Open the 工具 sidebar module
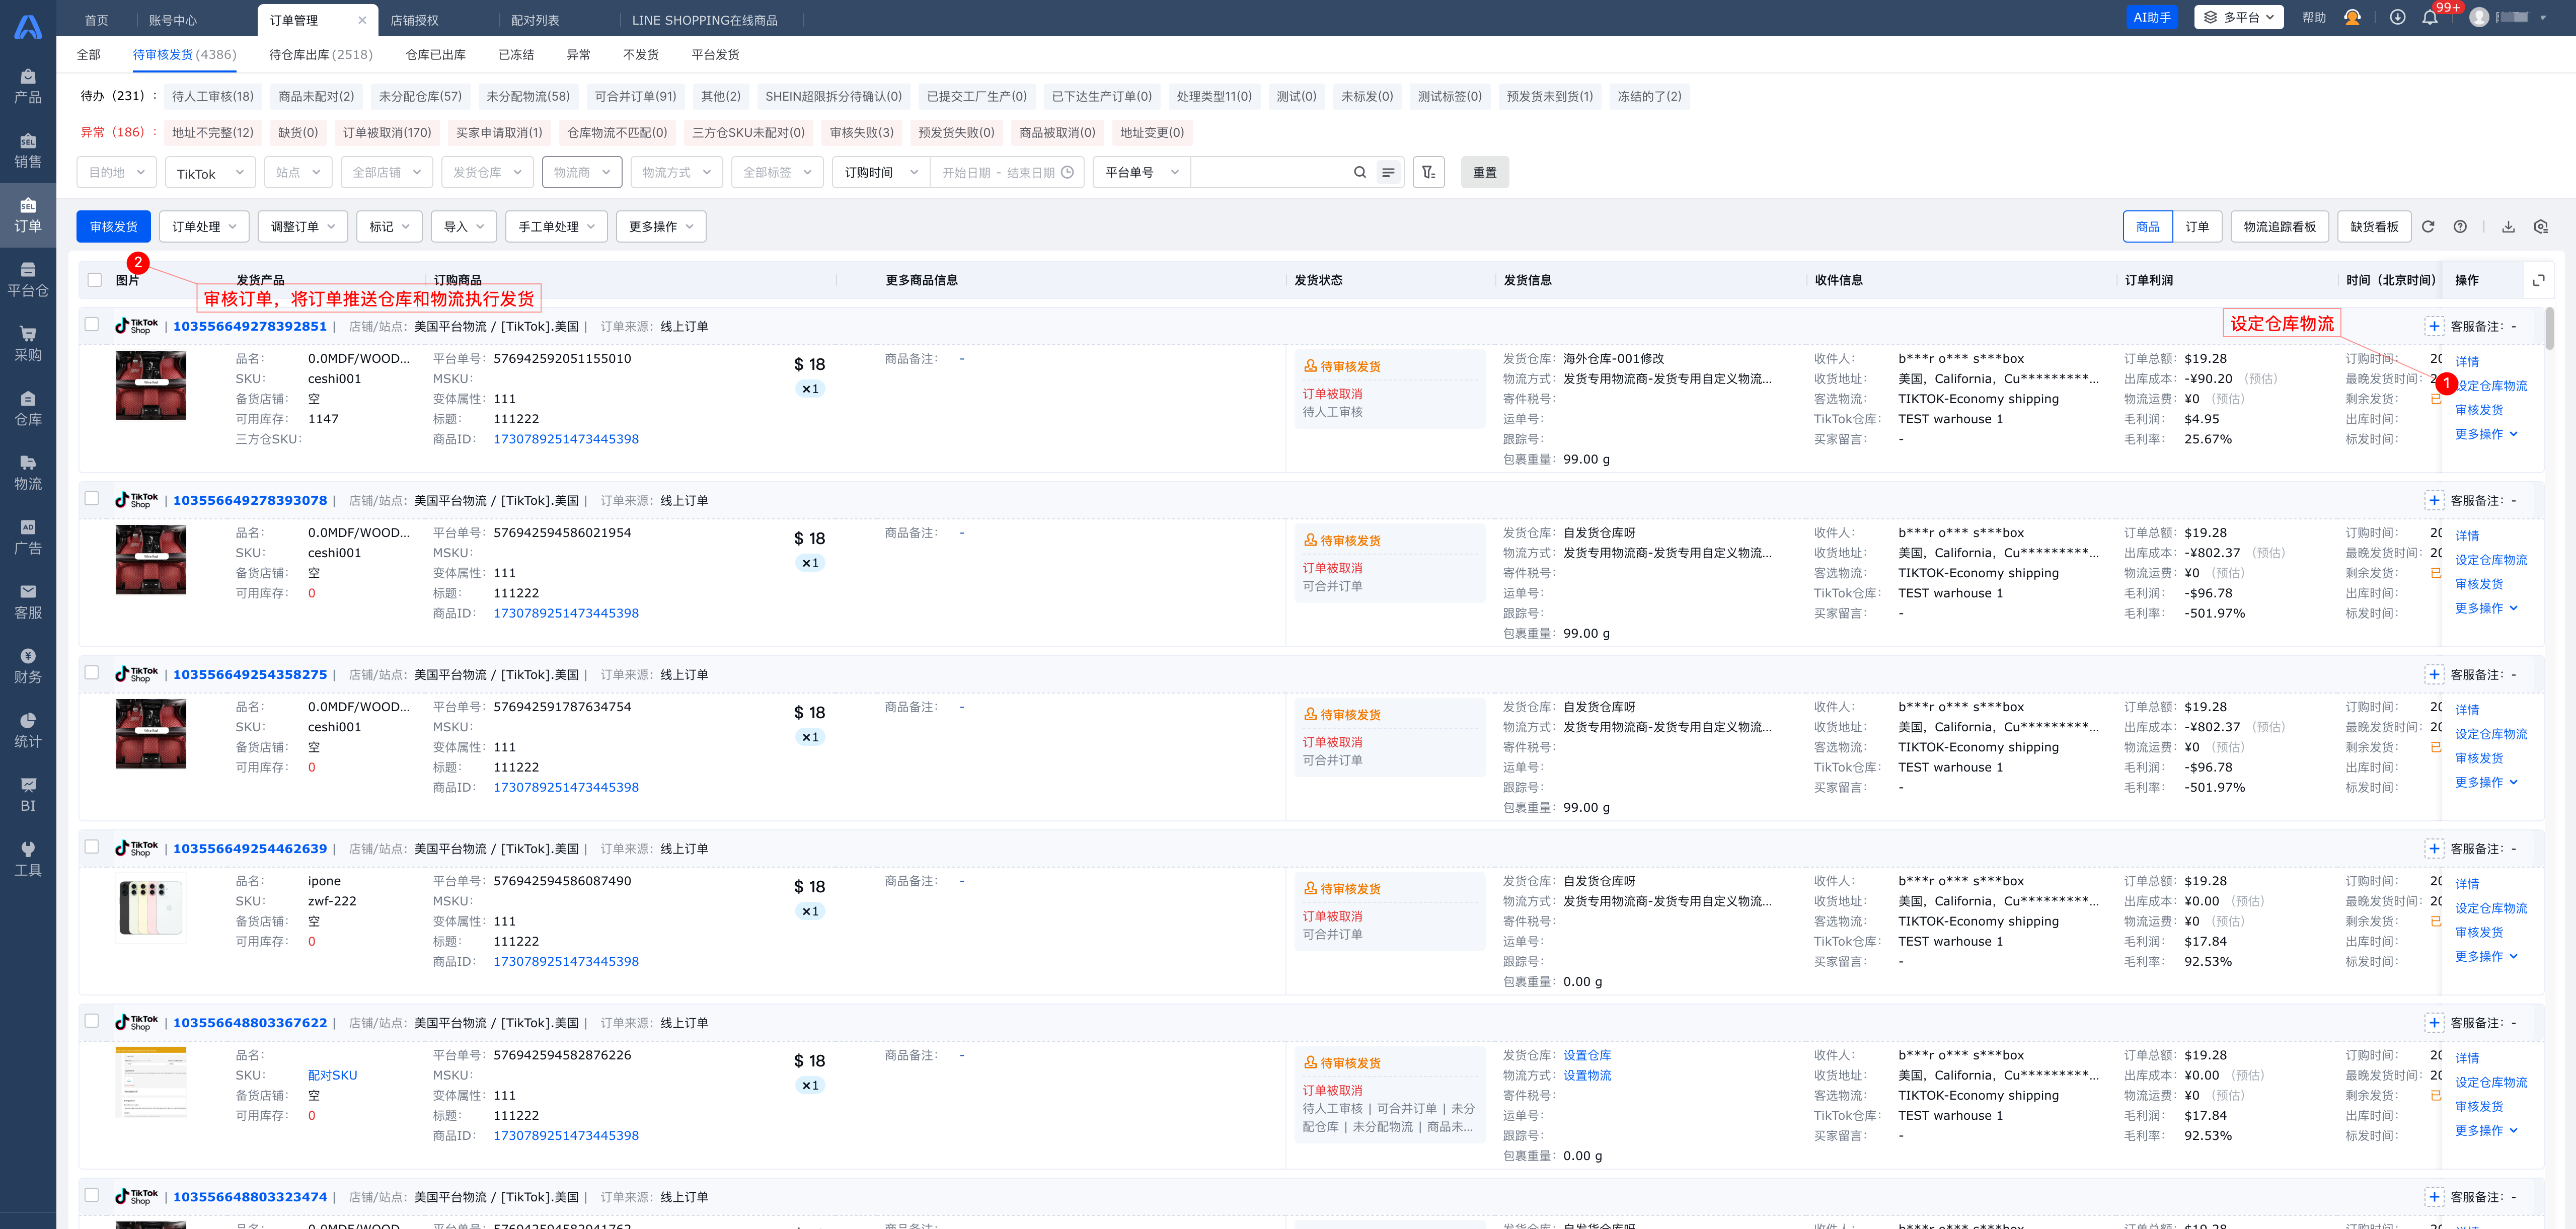The image size is (2576, 1229). (x=28, y=859)
